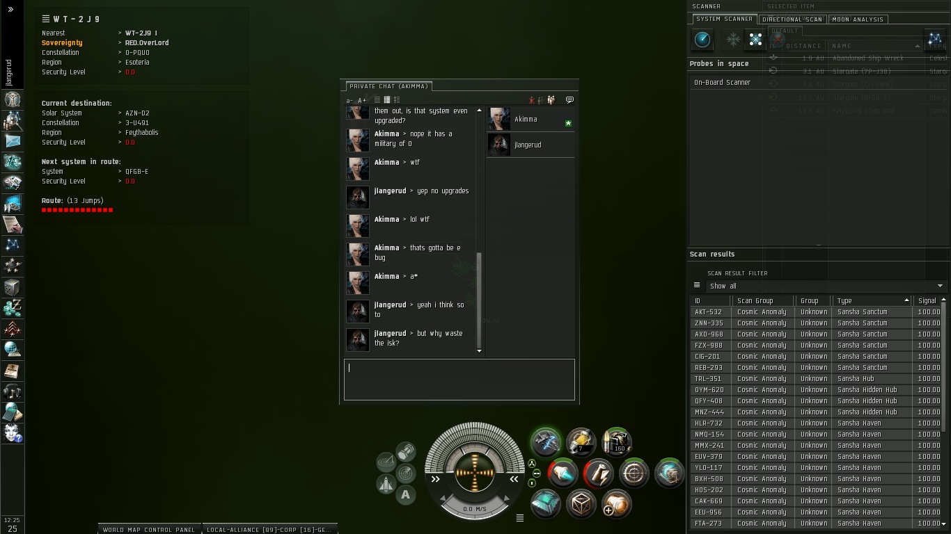Click the RED.OverLord sovereignty link
Image resolution: width=951 pixels, height=534 pixels.
[x=147, y=42]
